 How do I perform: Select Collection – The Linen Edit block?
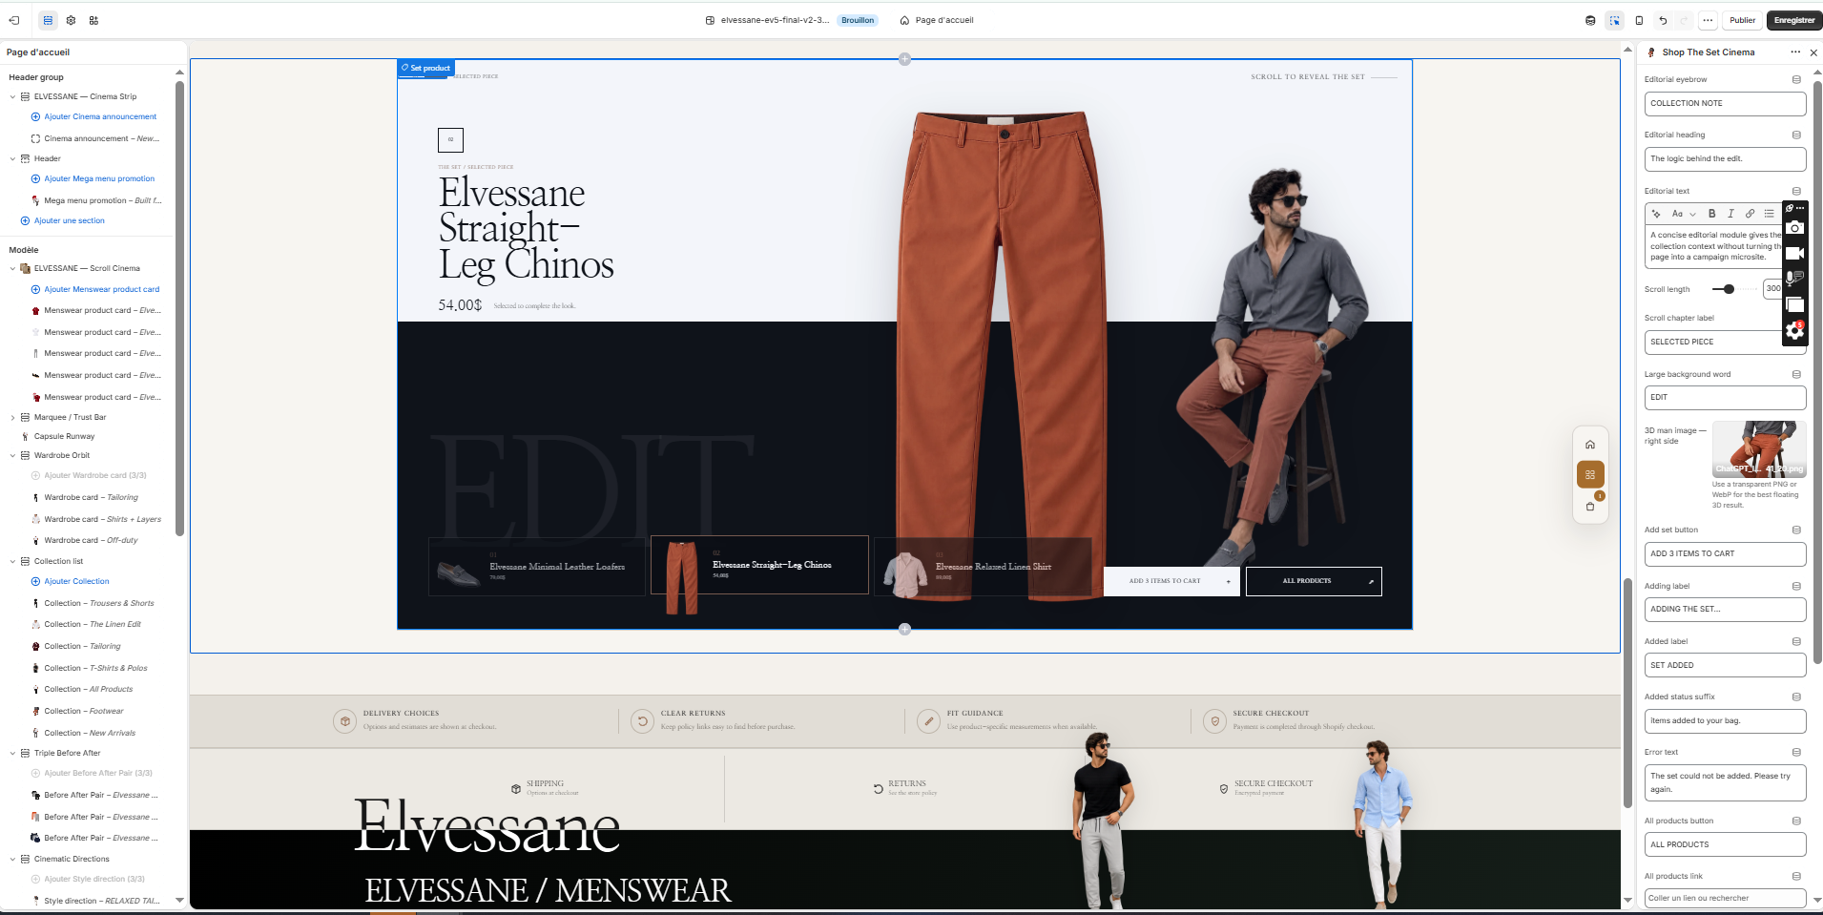[x=93, y=624]
